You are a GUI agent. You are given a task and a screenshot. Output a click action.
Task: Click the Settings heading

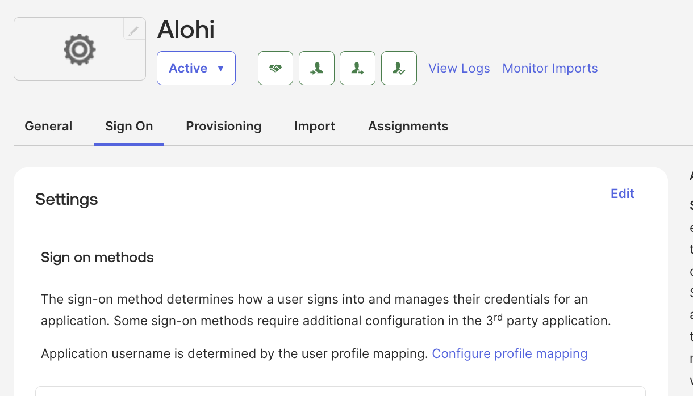[66, 199]
